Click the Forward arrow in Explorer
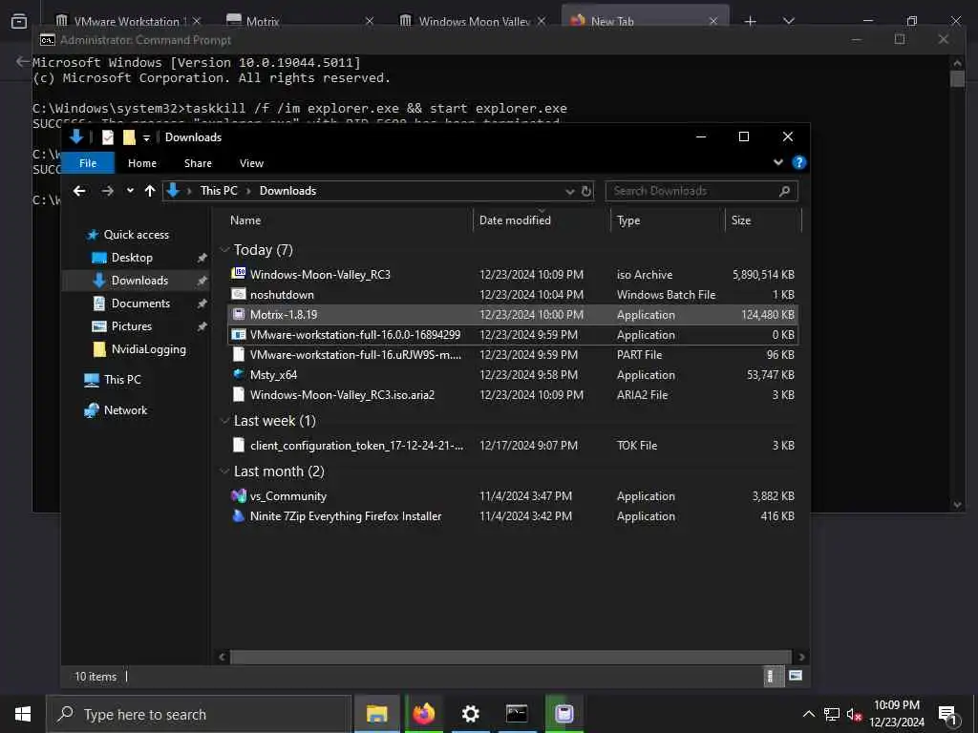 [x=107, y=191]
